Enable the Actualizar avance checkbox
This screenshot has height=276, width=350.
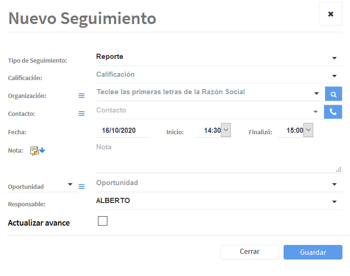103,221
